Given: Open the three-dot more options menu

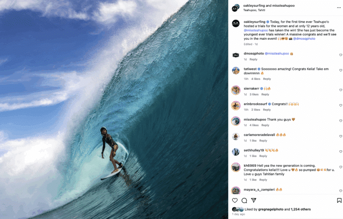Looking at the screenshot, I should [x=339, y=8].
